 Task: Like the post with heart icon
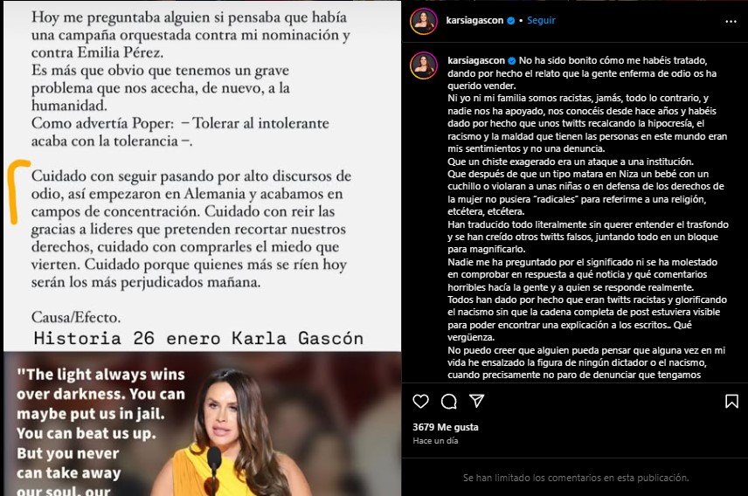coord(420,402)
